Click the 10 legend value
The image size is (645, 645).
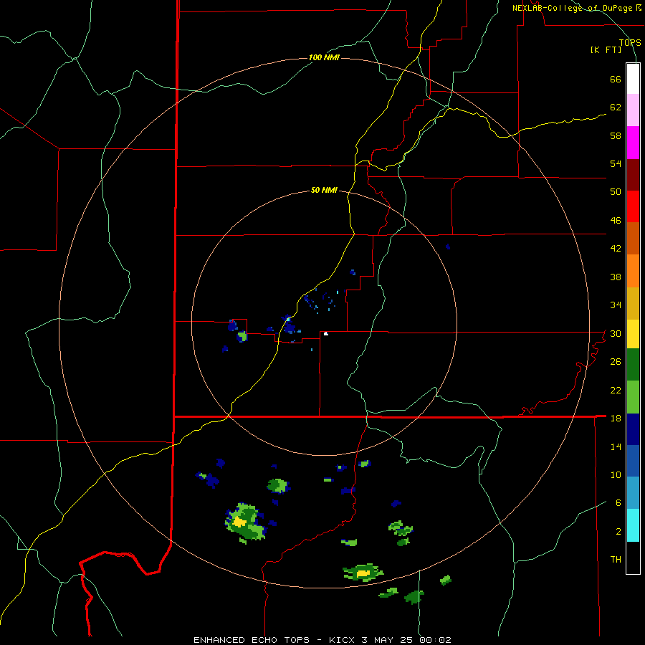click(616, 474)
